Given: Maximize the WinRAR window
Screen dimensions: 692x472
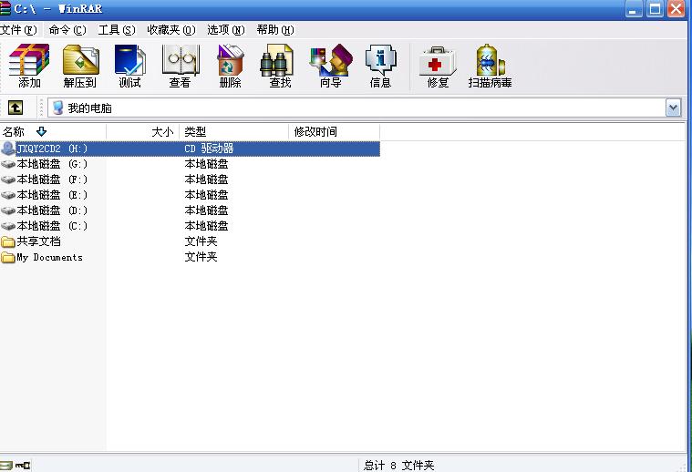Looking at the screenshot, I should [x=656, y=9].
